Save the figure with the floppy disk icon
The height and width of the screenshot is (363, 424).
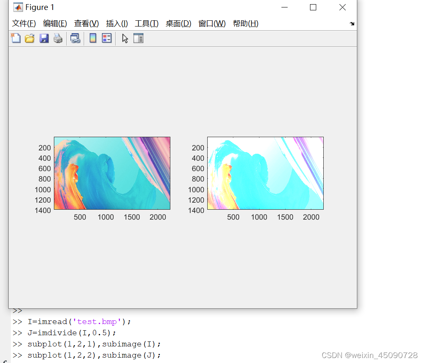44,39
